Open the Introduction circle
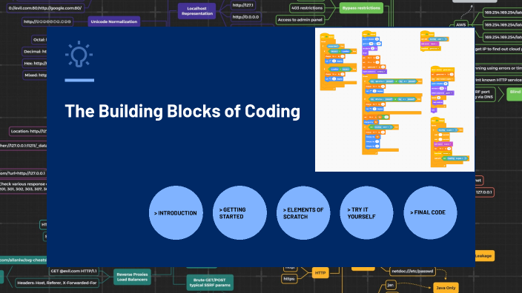Image resolution: width=522 pixels, height=293 pixels. point(176,212)
